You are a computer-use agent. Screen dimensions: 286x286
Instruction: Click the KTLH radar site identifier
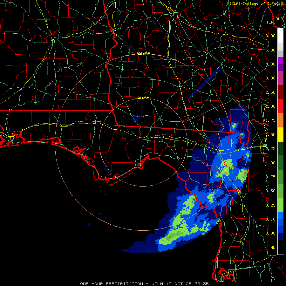[x=158, y=284]
